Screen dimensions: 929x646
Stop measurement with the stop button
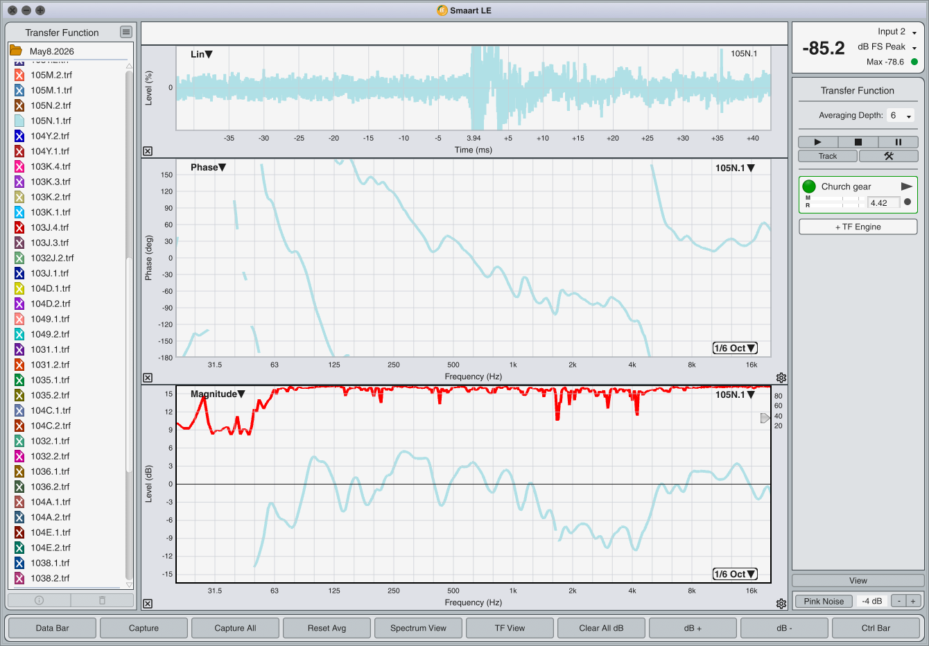858,141
